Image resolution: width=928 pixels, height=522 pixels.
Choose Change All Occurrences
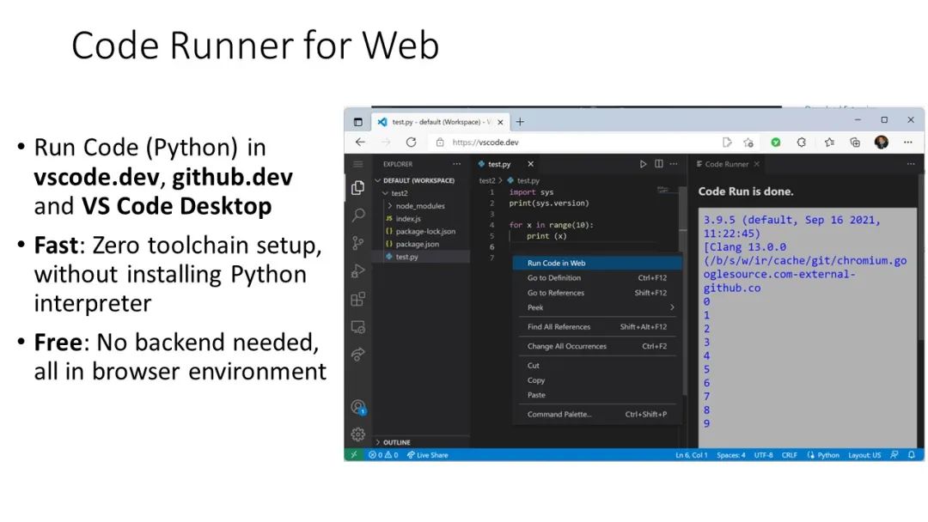tap(597, 346)
